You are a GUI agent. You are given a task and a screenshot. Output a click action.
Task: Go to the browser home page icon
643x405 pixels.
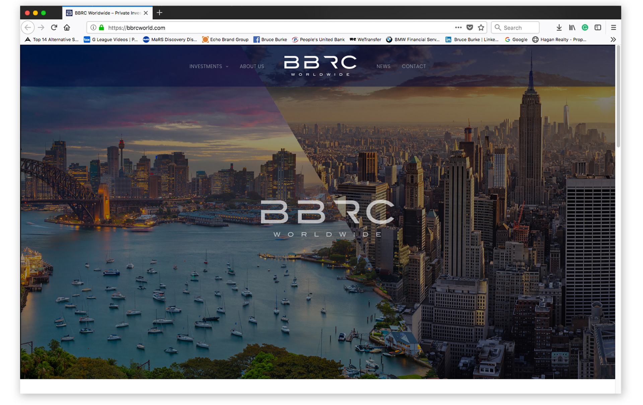(x=67, y=27)
